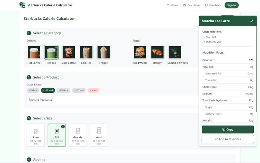The height and width of the screenshot is (163, 260).
Task: Toggle the ≤100 kcal quick filter
Action: pyautogui.click(x=48, y=90)
